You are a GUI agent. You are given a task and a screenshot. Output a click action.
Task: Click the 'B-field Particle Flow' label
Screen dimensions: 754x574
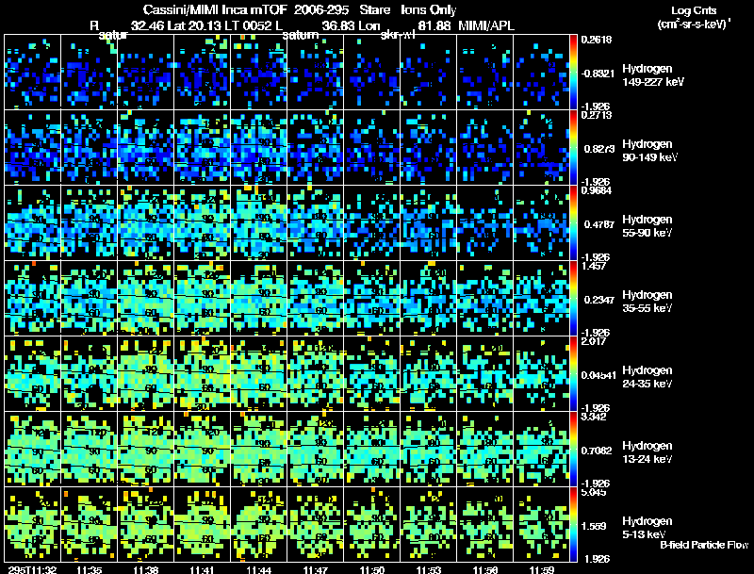pyautogui.click(x=704, y=545)
